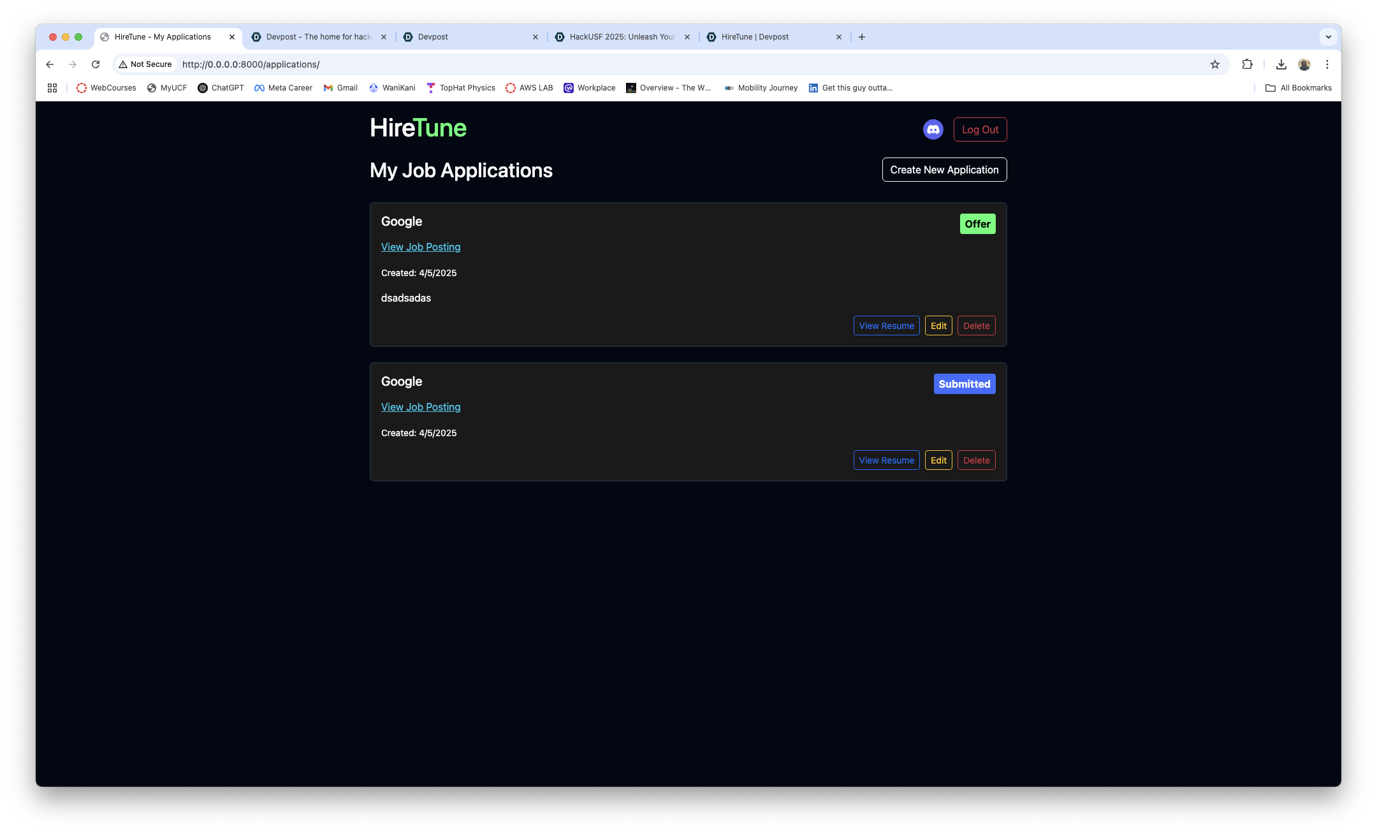Open View Job Posting for Offer application
This screenshot has width=1377, height=834.
coord(421,247)
